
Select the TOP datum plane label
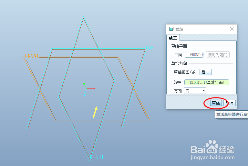[149, 48]
